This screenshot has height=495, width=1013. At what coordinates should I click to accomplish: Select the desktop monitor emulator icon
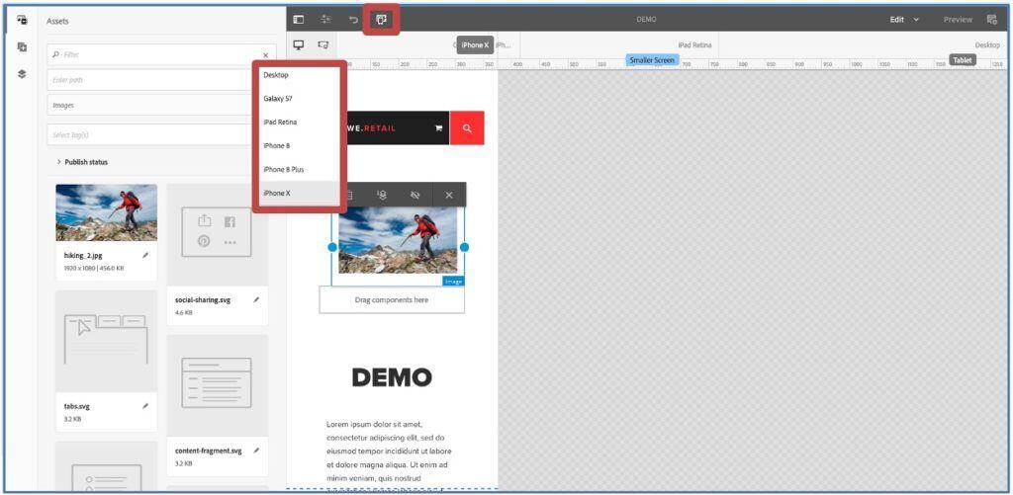(x=299, y=44)
